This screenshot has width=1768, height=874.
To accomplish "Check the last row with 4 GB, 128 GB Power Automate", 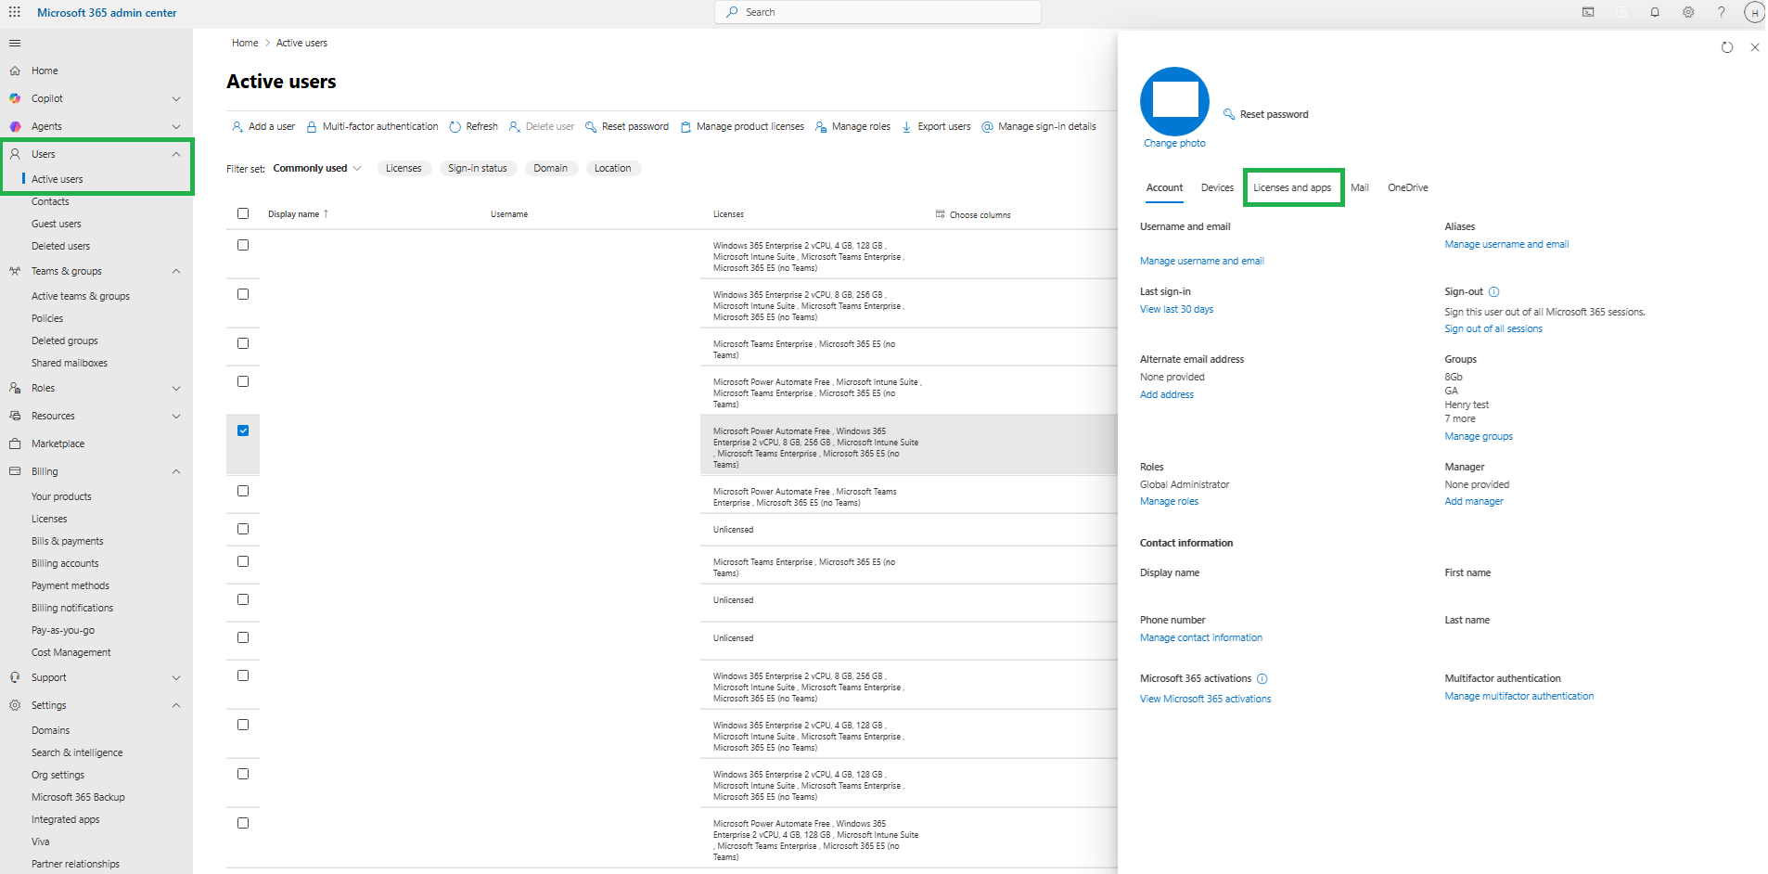I will tap(243, 823).
